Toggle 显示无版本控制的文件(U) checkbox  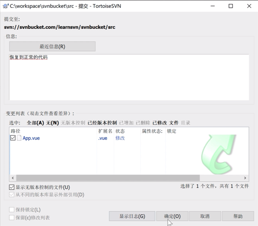(x=12, y=187)
